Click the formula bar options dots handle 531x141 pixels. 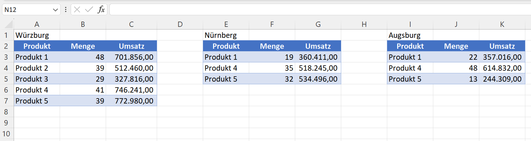tap(65, 10)
